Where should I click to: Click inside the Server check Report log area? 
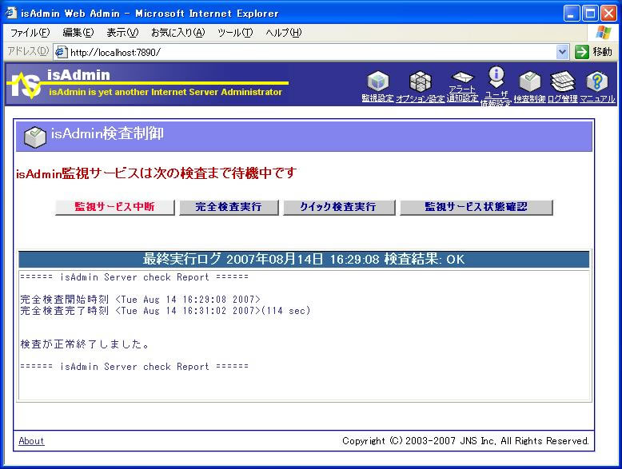305,336
